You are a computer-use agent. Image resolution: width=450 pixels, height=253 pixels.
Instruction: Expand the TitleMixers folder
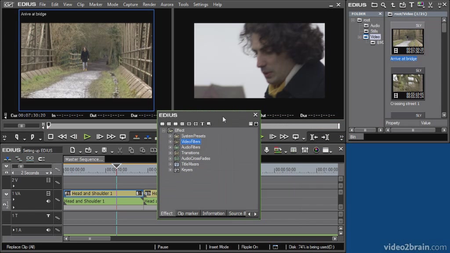[x=170, y=164]
